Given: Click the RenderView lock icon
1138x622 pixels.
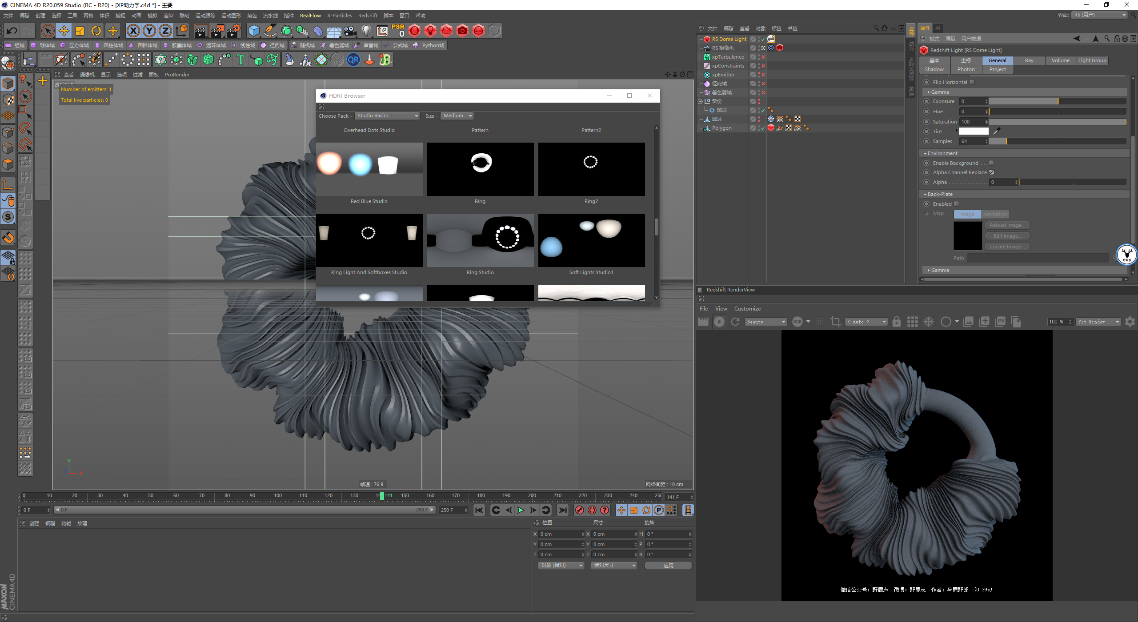Looking at the screenshot, I should 896,322.
